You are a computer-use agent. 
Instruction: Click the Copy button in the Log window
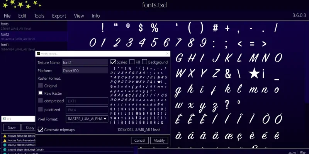coord(29,127)
